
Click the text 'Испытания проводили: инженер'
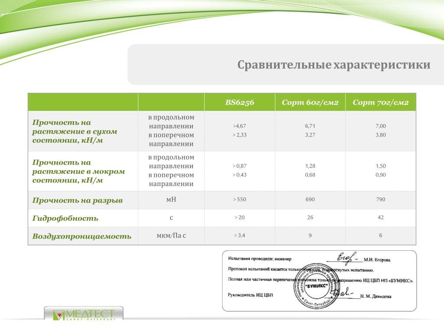(x=260, y=258)
